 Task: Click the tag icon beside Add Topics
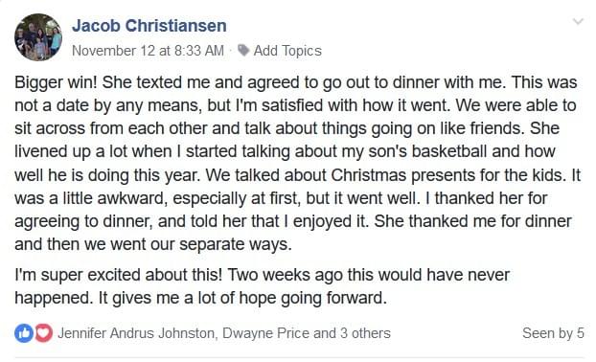tap(243, 50)
